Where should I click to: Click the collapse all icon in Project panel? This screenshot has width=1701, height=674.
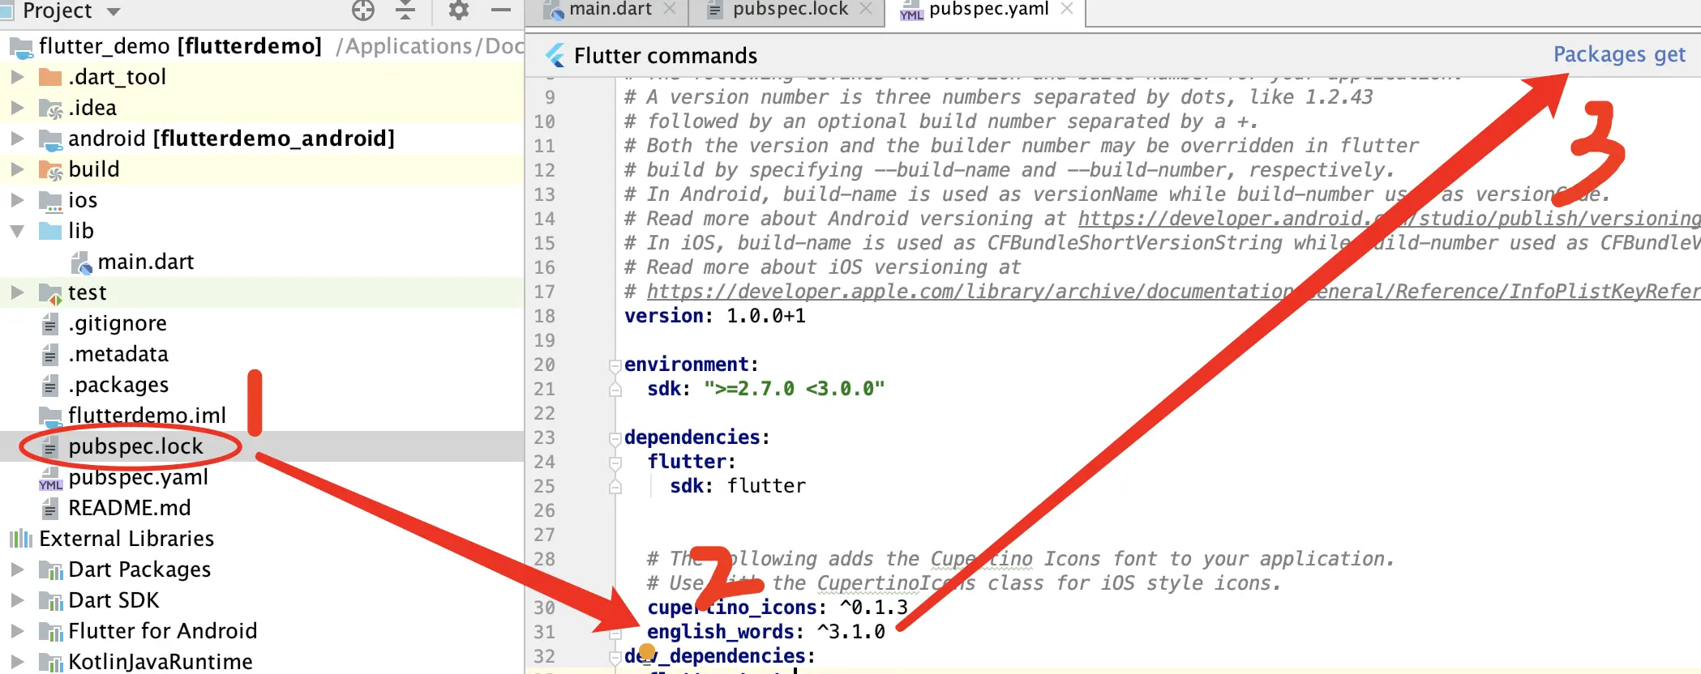pyautogui.click(x=405, y=10)
